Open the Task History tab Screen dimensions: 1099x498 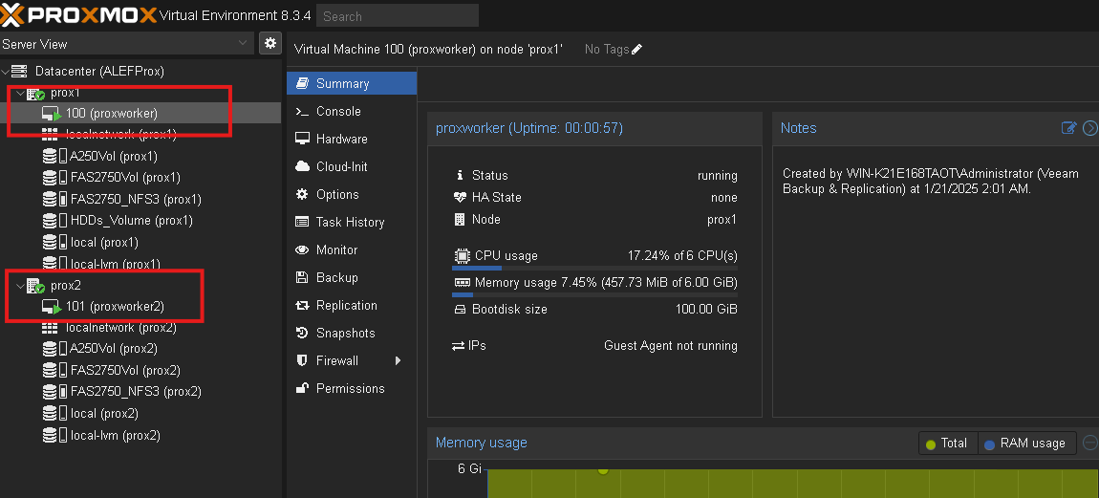[x=352, y=222]
